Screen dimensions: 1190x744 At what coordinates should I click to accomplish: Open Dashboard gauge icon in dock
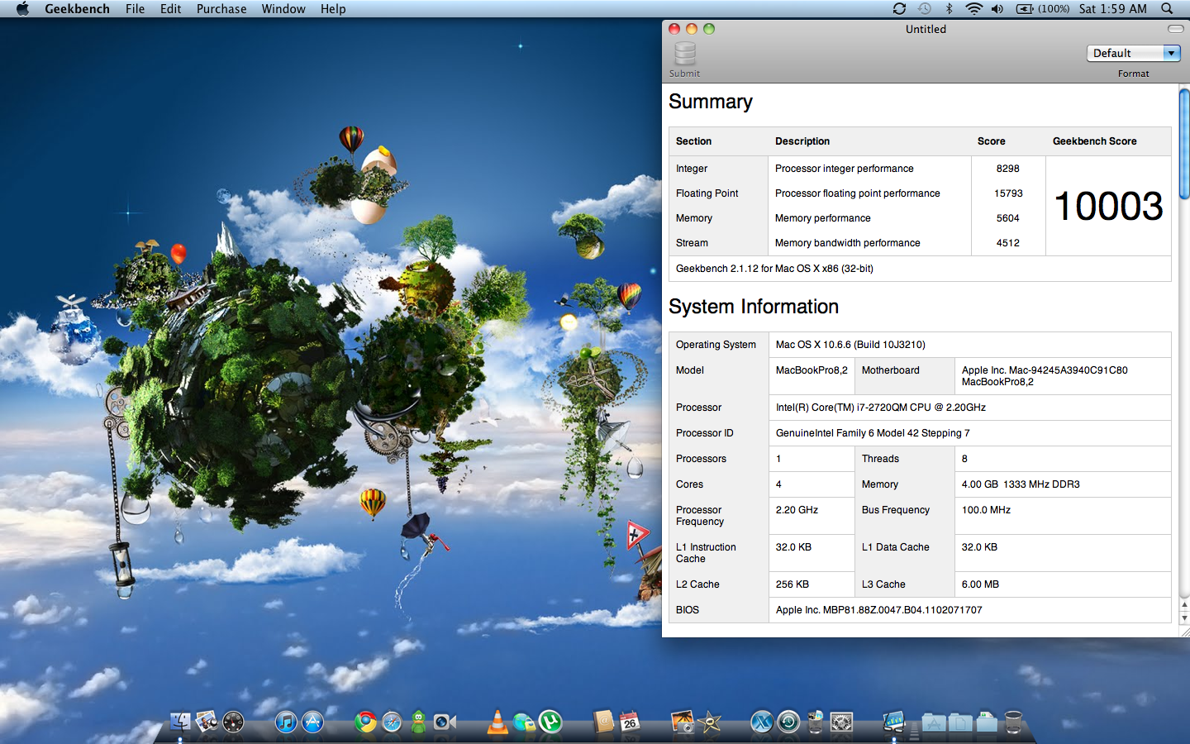[234, 722]
